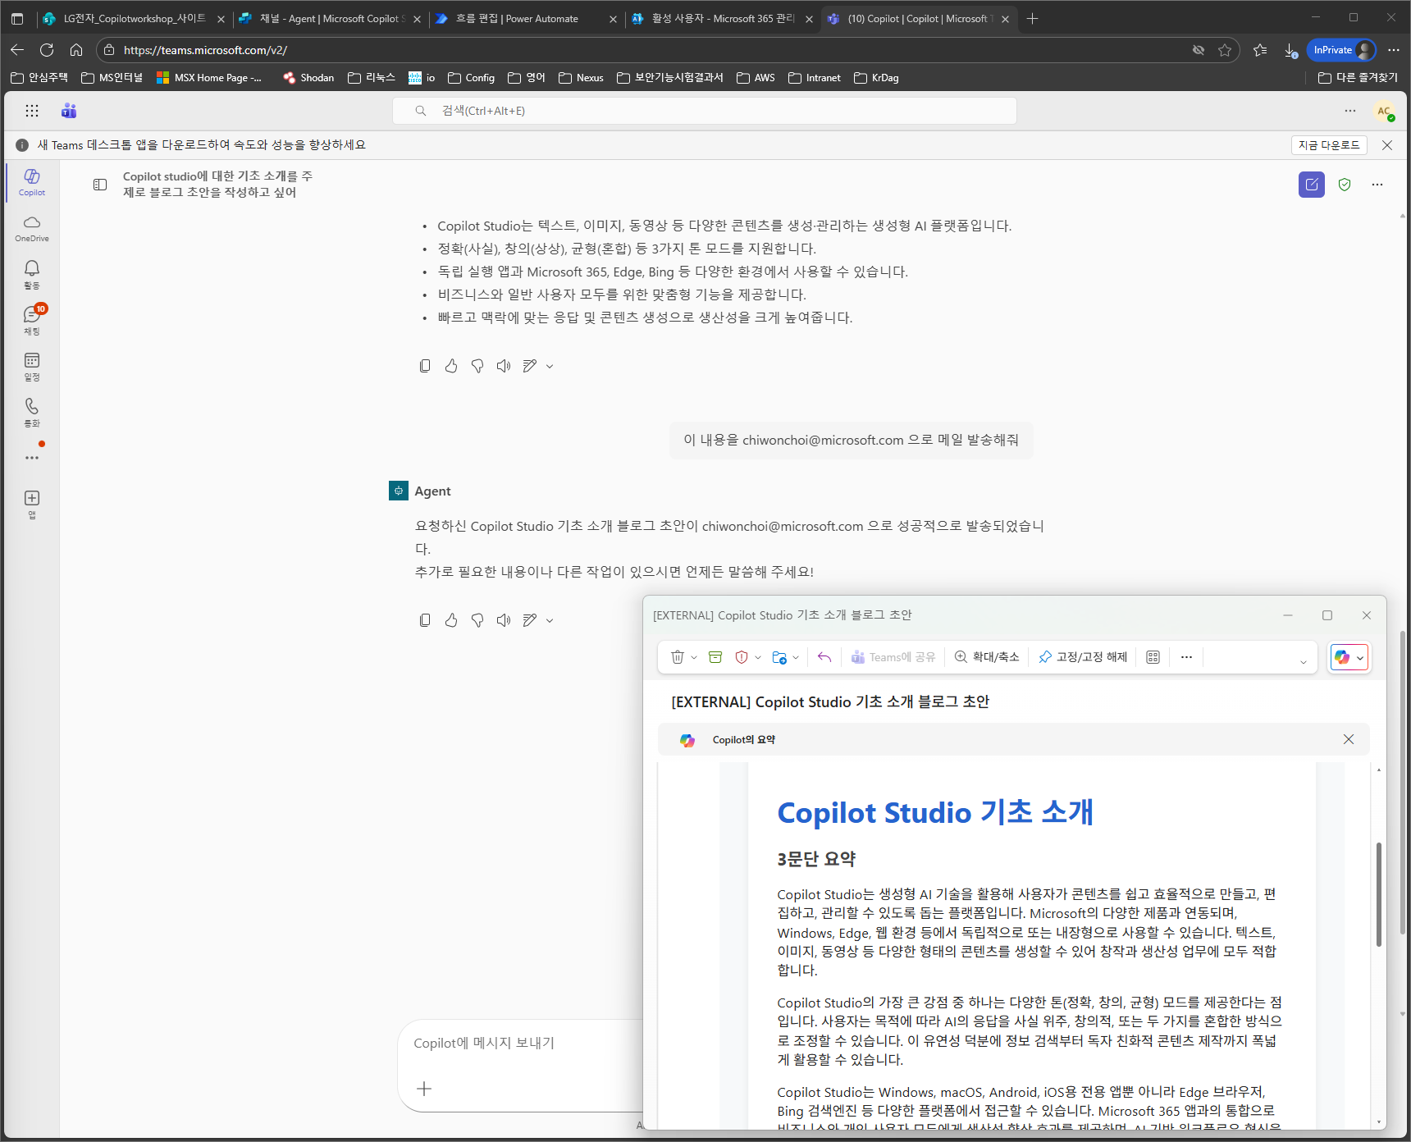Toggle Pin/Unpin in the mail toolbar
This screenshot has height=1142, width=1411.
[1083, 657]
